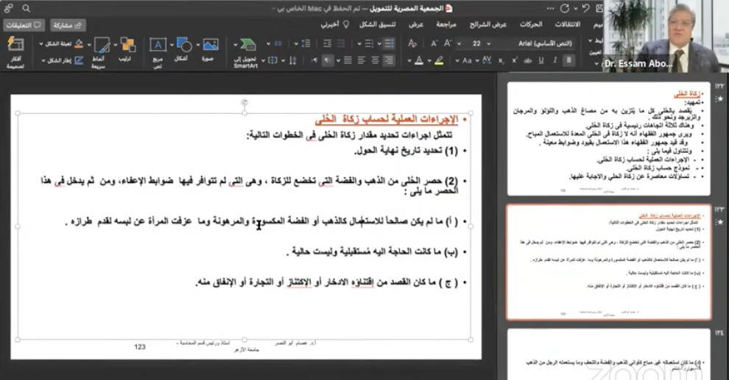Decrease the list indent level

(341, 43)
